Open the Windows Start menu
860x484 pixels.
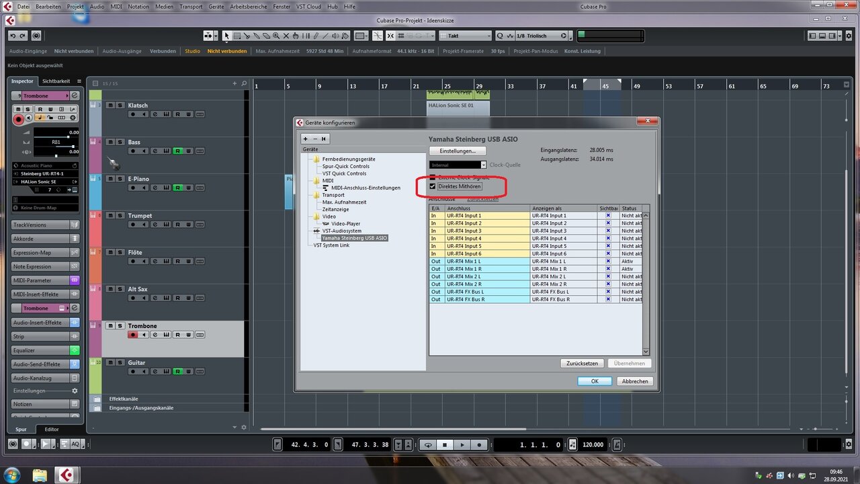pos(13,475)
